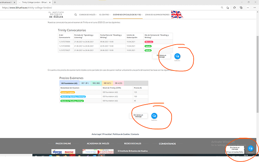Open the Contacto link
Screen dimensions: 259x162
pyautogui.click(x=135, y=134)
